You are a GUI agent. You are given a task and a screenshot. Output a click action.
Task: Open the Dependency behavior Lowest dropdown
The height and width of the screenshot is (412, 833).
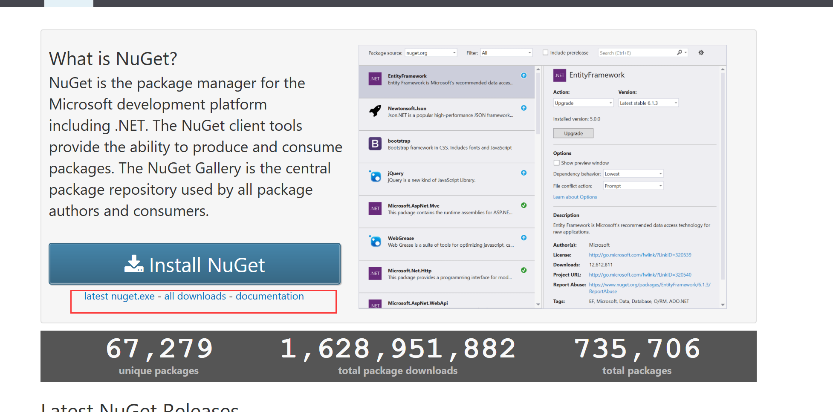(x=633, y=174)
